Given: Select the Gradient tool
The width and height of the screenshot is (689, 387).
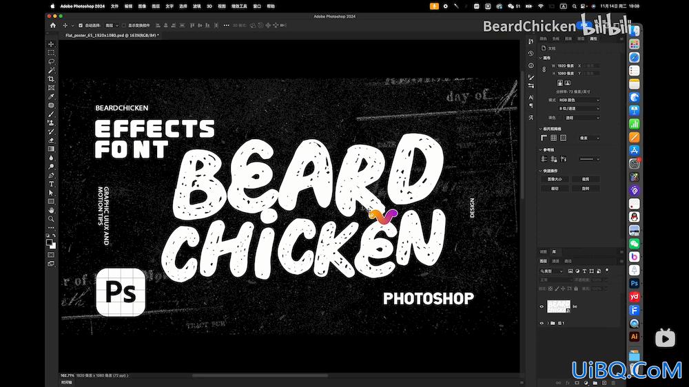Looking at the screenshot, I should pyautogui.click(x=52, y=149).
